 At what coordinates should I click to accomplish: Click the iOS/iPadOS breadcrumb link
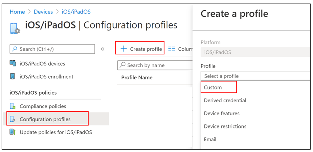point(76,12)
